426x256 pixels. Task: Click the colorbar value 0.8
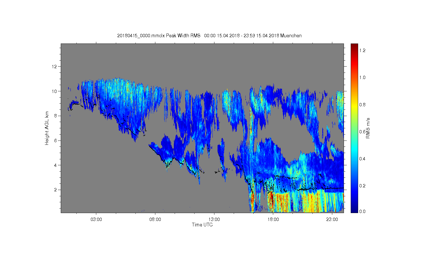[362, 105]
